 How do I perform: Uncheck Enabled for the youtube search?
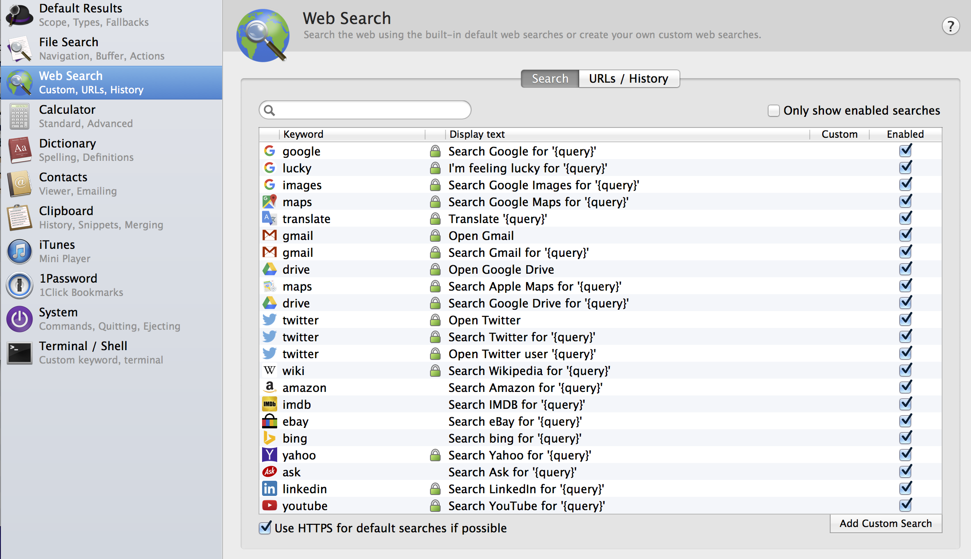tap(905, 506)
